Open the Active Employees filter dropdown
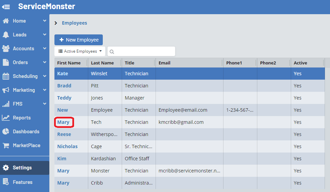 coord(80,51)
